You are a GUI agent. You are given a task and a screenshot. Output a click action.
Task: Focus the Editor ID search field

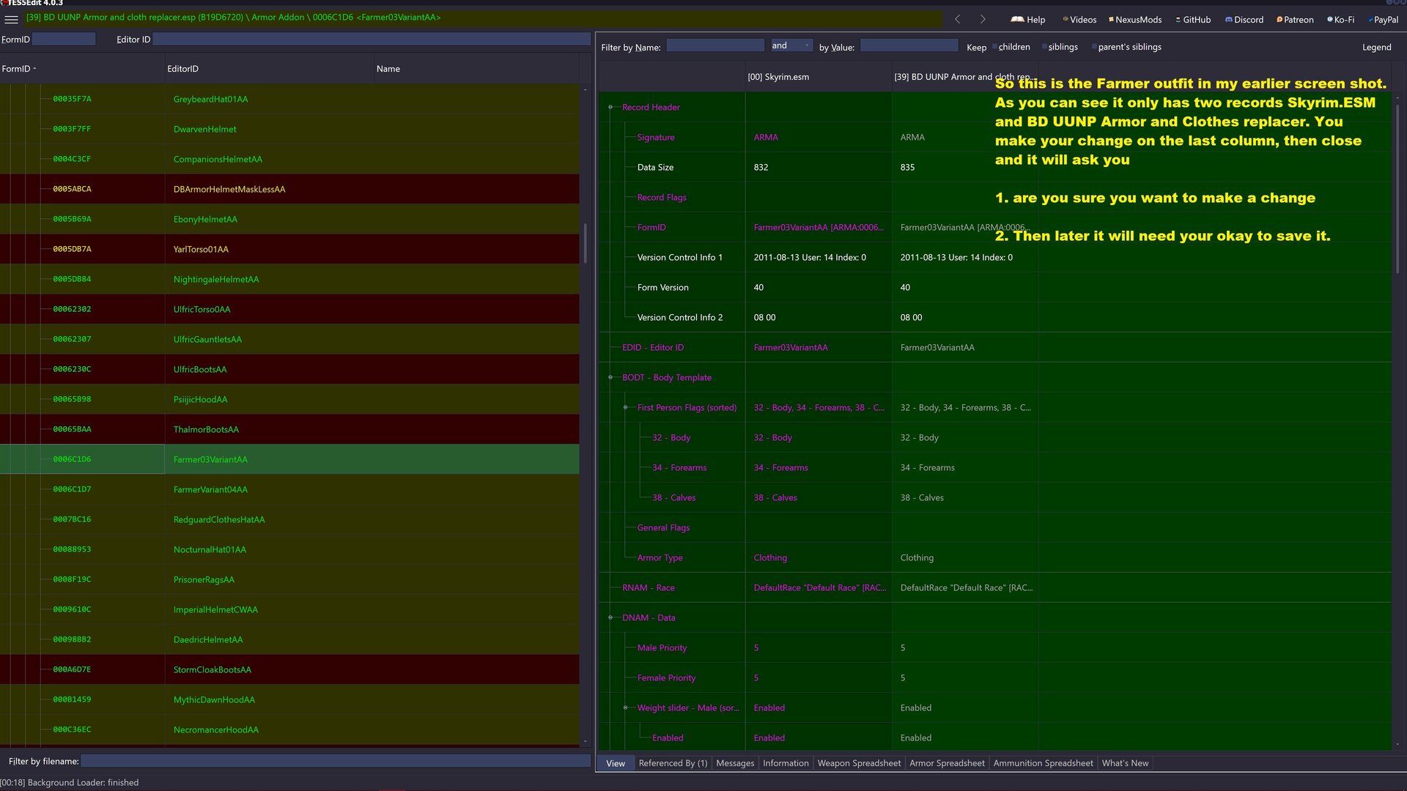372,39
